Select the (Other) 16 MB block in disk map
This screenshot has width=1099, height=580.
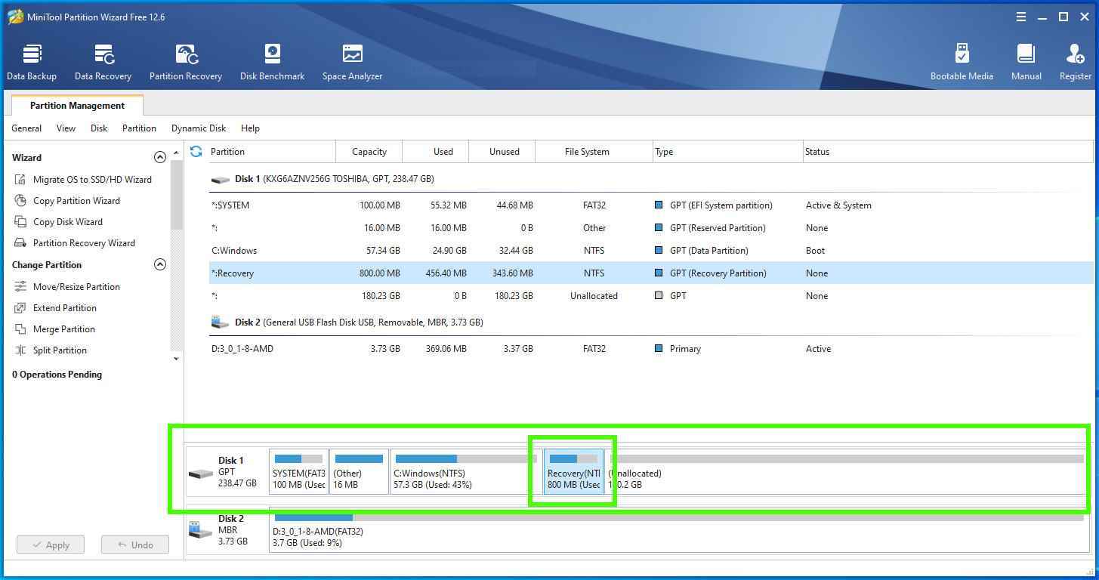click(359, 472)
